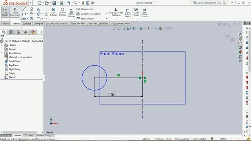Switch to the SolidCAM Operations tab
251x141 pixels.
[98, 23]
